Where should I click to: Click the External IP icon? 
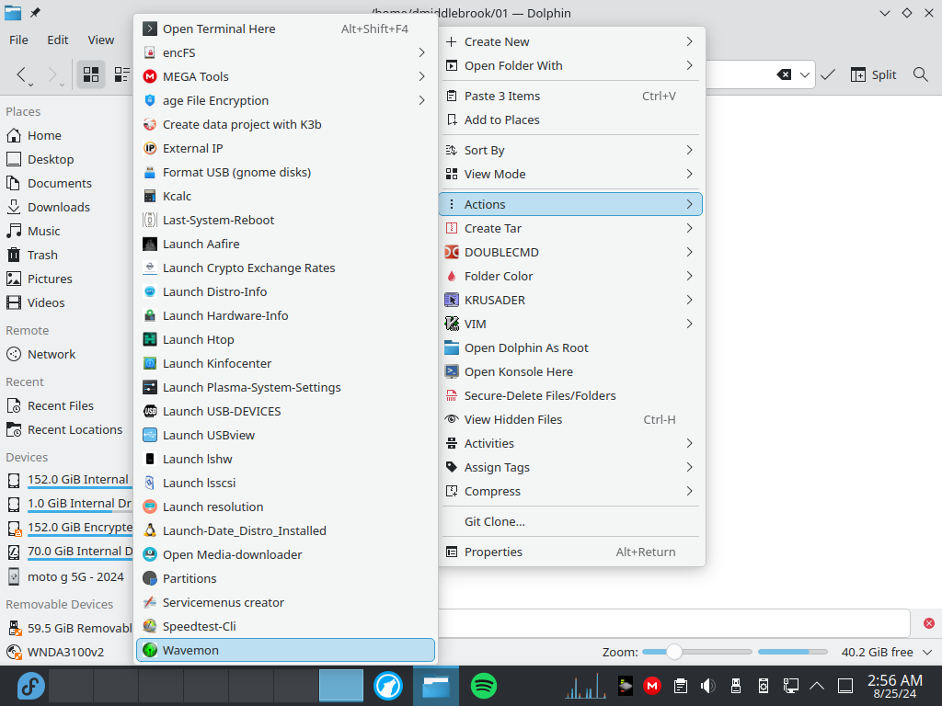[x=150, y=148]
